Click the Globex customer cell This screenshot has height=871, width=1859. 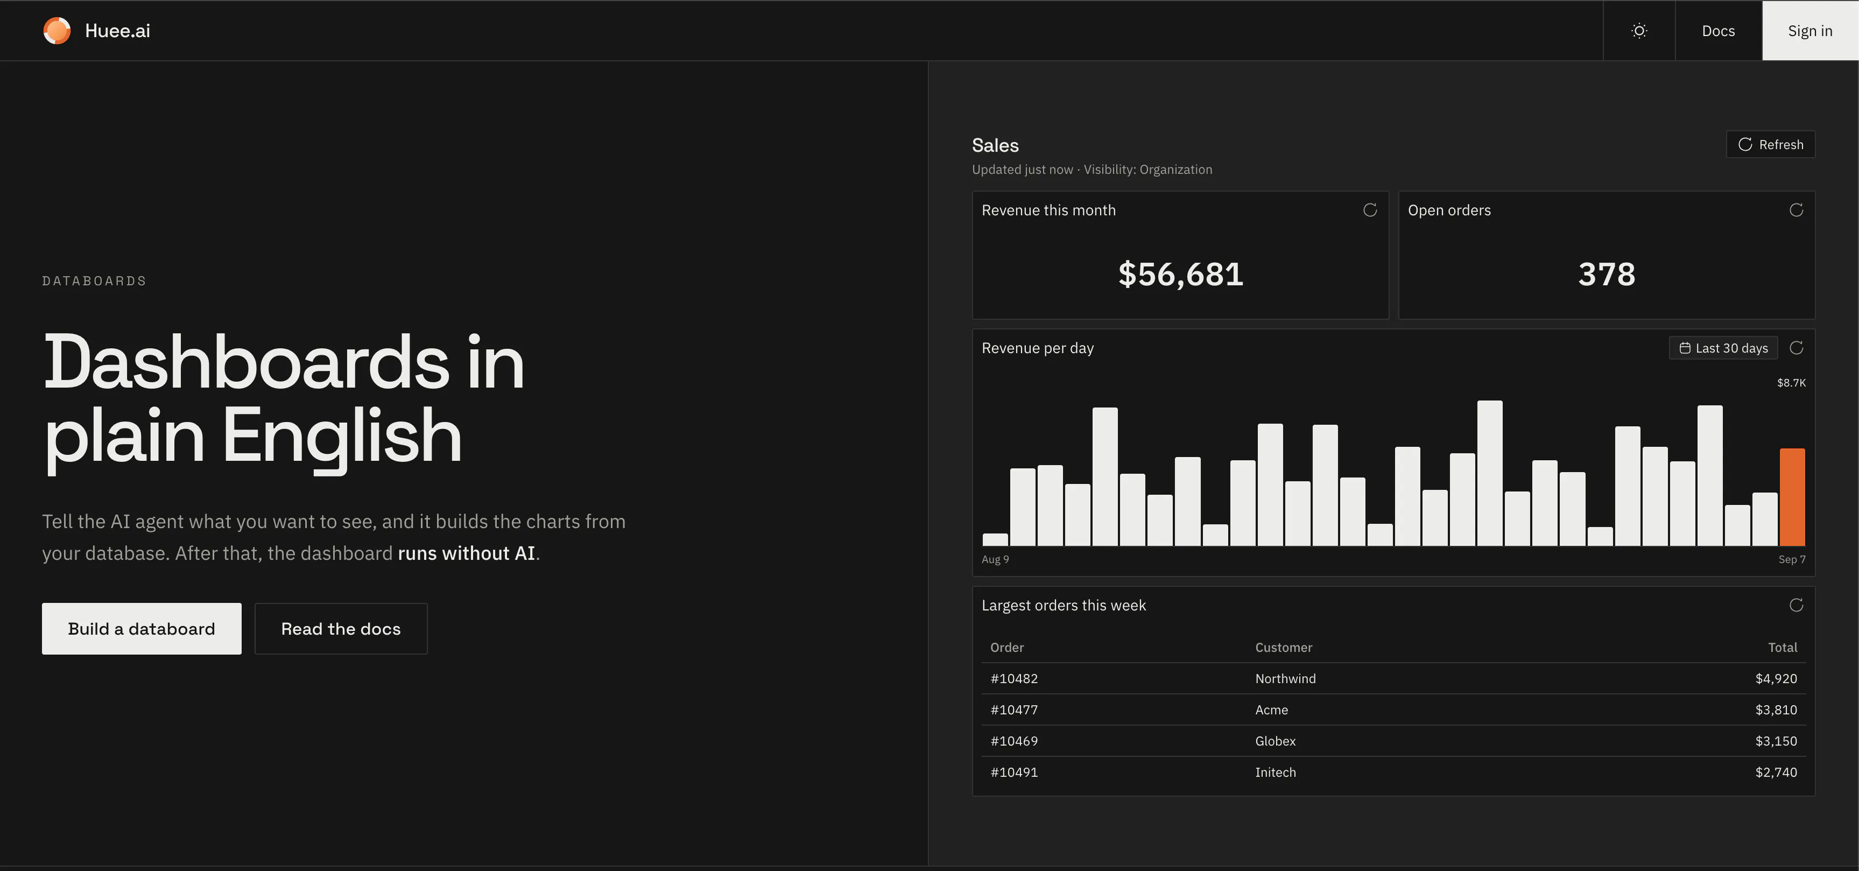(x=1275, y=740)
